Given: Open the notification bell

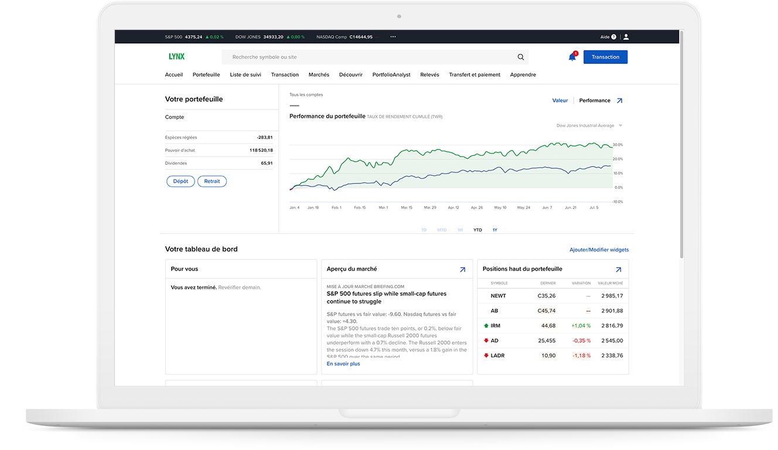Looking at the screenshot, I should [572, 57].
